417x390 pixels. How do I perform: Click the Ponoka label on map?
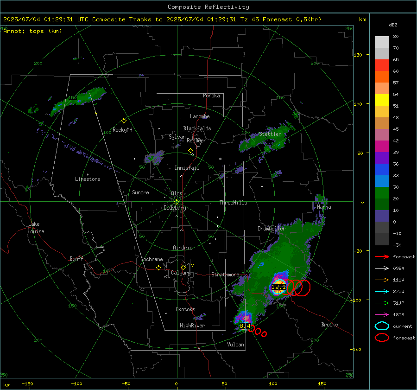coord(211,96)
